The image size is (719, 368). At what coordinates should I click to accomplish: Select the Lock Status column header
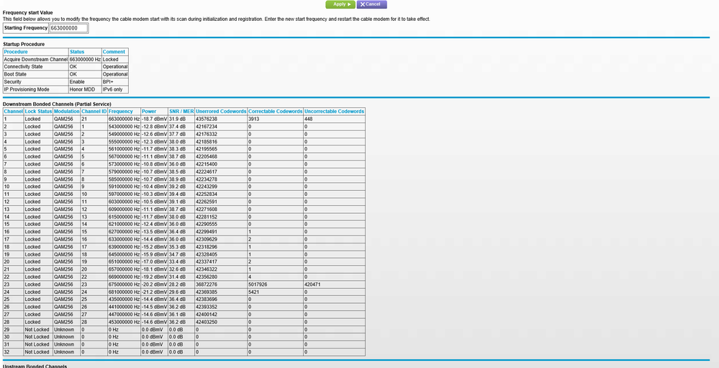coord(38,112)
